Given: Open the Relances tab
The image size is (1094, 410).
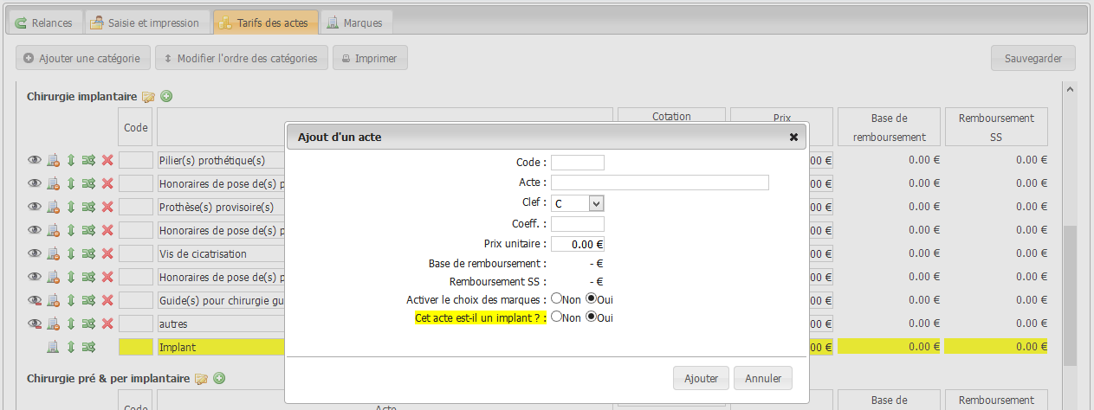Looking at the screenshot, I should tap(44, 22).
